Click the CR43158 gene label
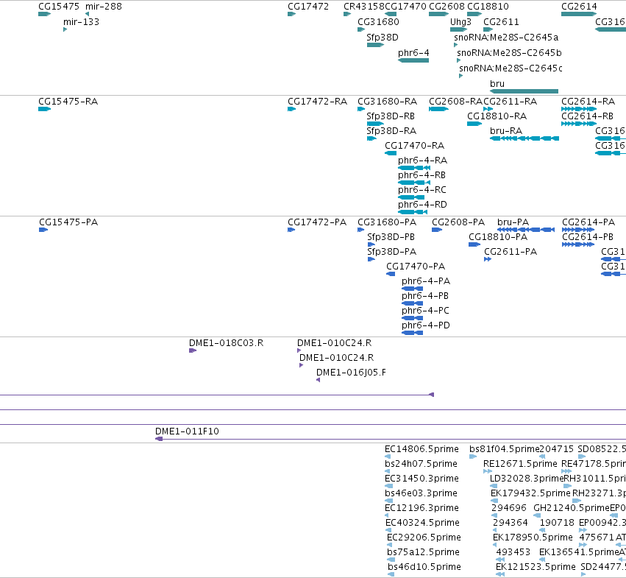The height and width of the screenshot is (578, 626). (x=363, y=7)
